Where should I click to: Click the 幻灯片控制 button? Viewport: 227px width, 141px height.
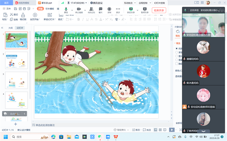tap(159, 3)
